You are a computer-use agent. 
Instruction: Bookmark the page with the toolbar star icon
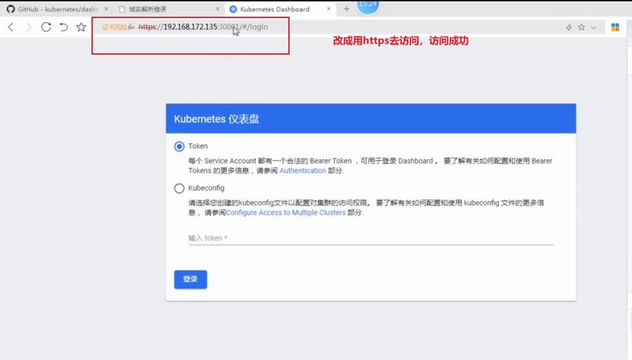tap(81, 27)
